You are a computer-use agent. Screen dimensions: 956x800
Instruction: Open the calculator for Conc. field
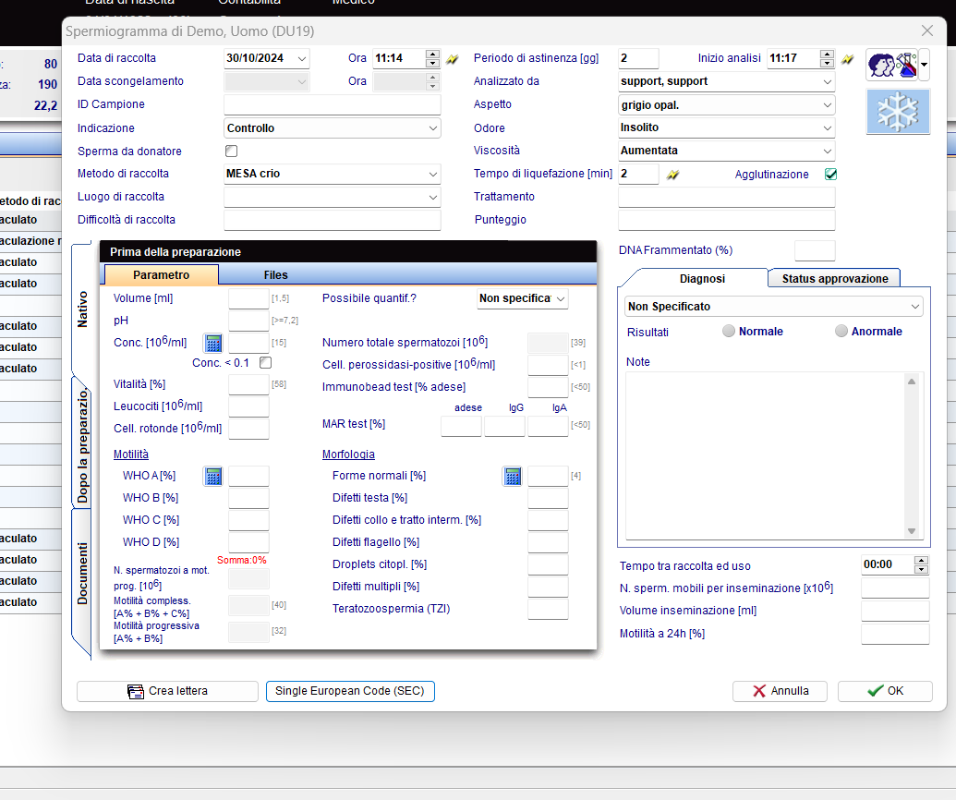[x=213, y=343]
